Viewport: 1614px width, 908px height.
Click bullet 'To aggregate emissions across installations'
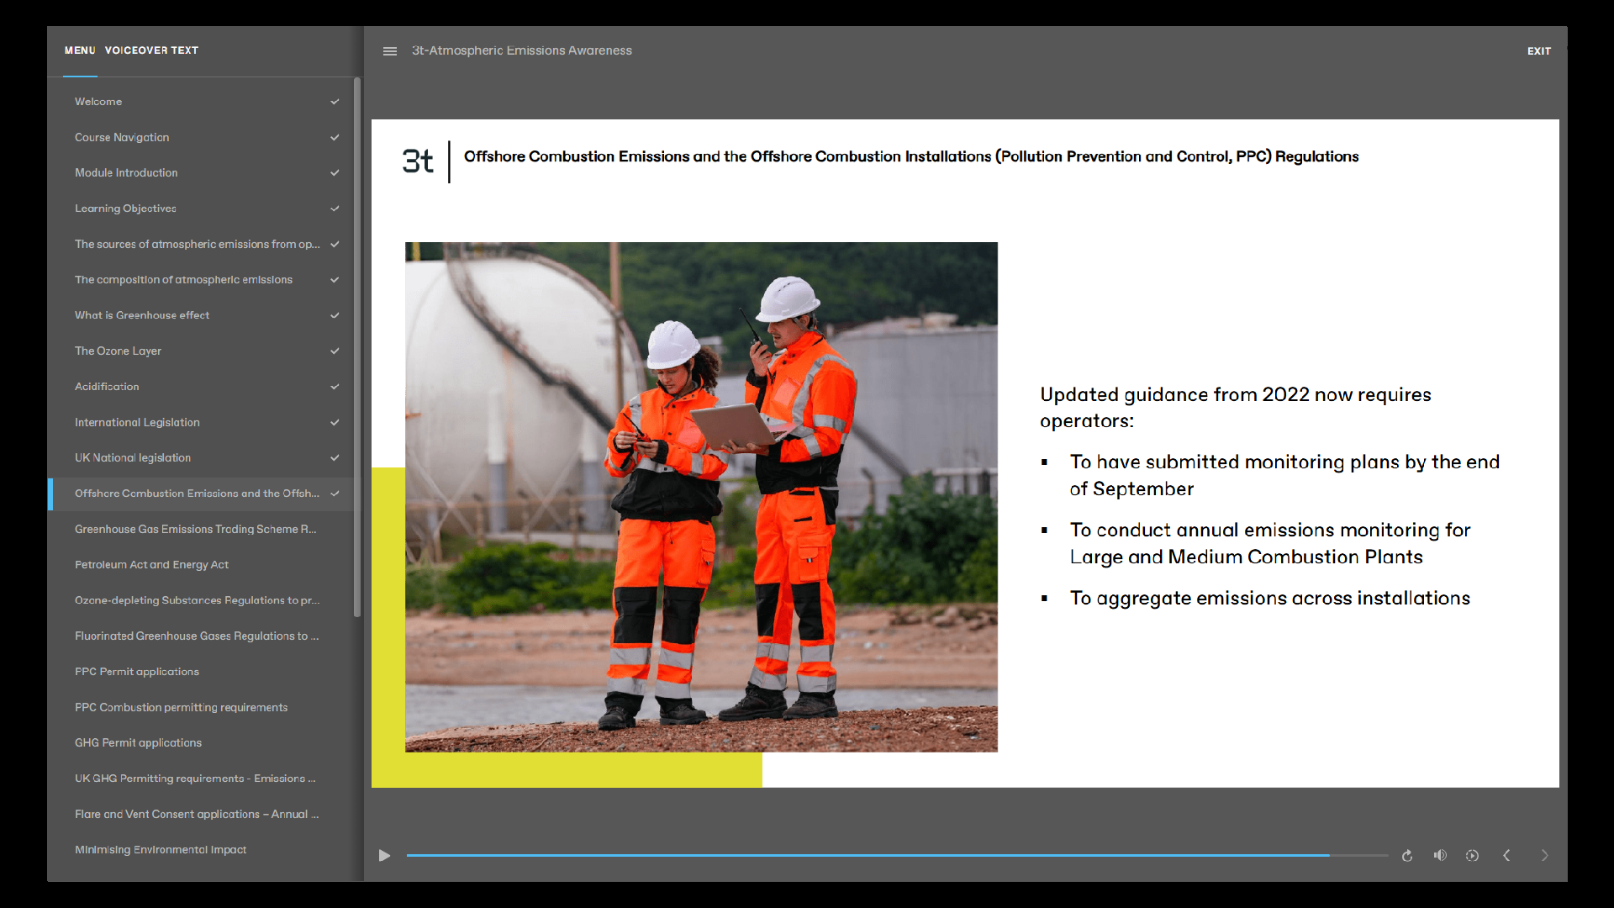1269,598
